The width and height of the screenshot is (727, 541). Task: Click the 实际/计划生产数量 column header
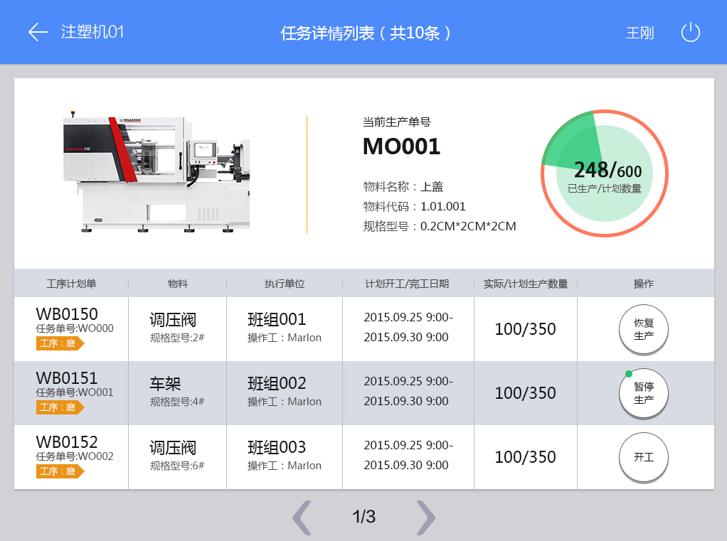(526, 284)
